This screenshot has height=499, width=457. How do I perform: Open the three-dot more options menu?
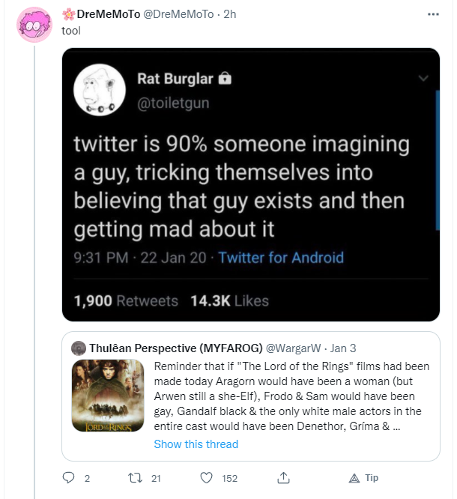[x=433, y=14]
